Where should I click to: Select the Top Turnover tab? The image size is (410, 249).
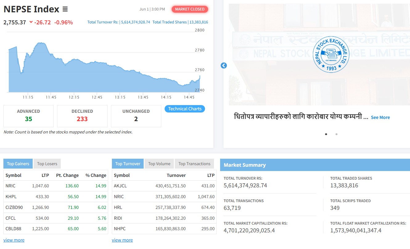tap(128, 164)
